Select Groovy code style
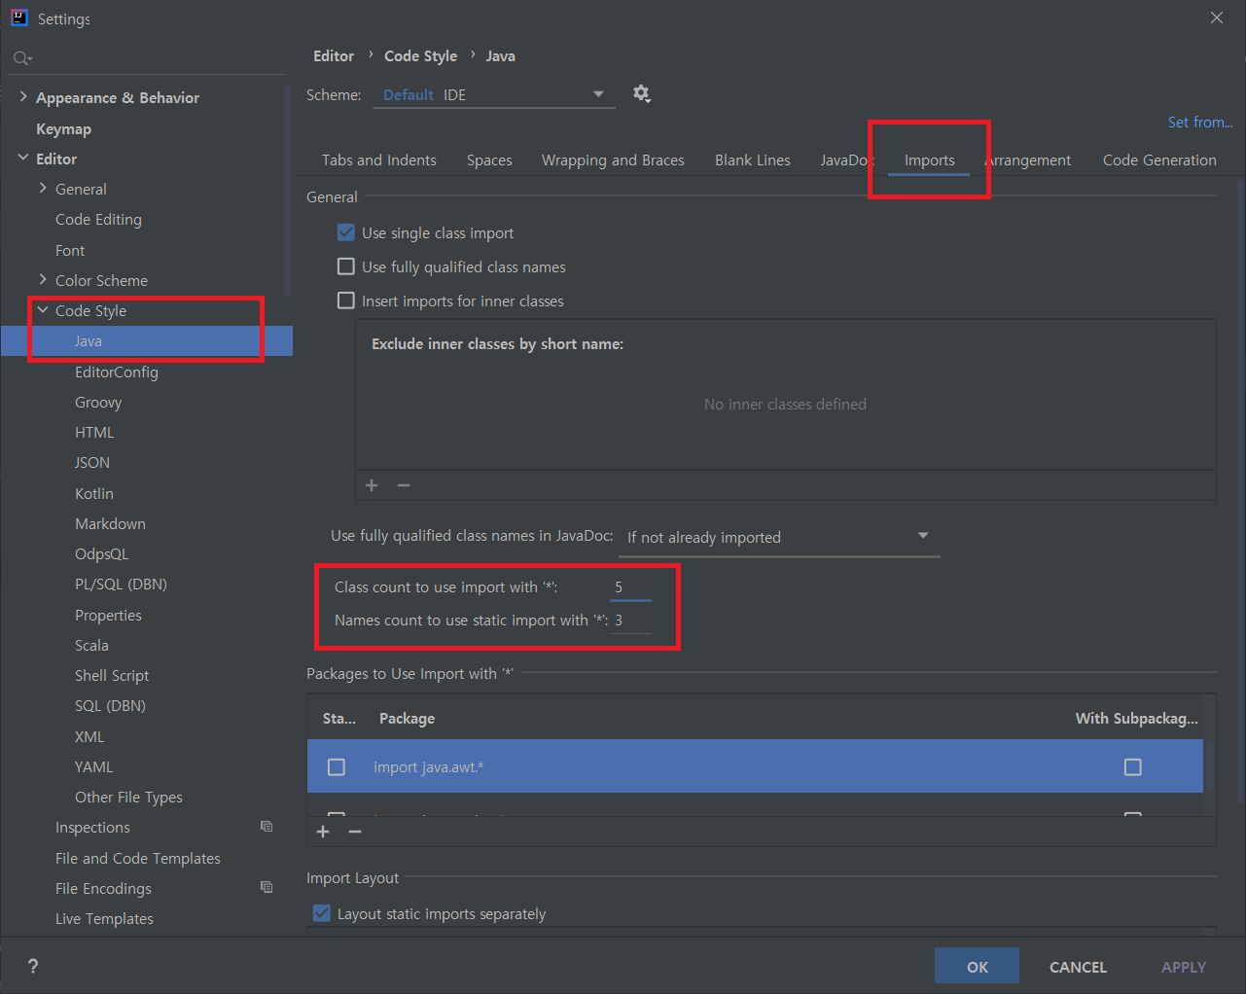The image size is (1246, 994). (98, 402)
